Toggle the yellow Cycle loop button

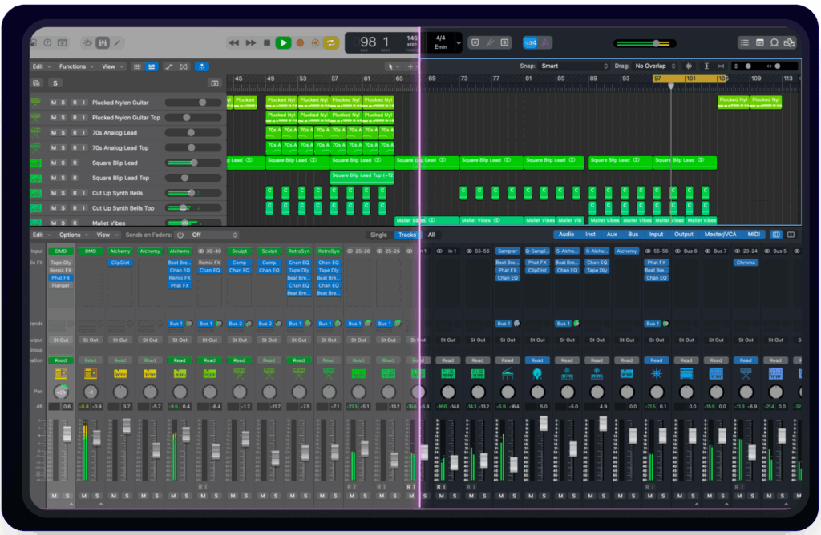point(331,42)
